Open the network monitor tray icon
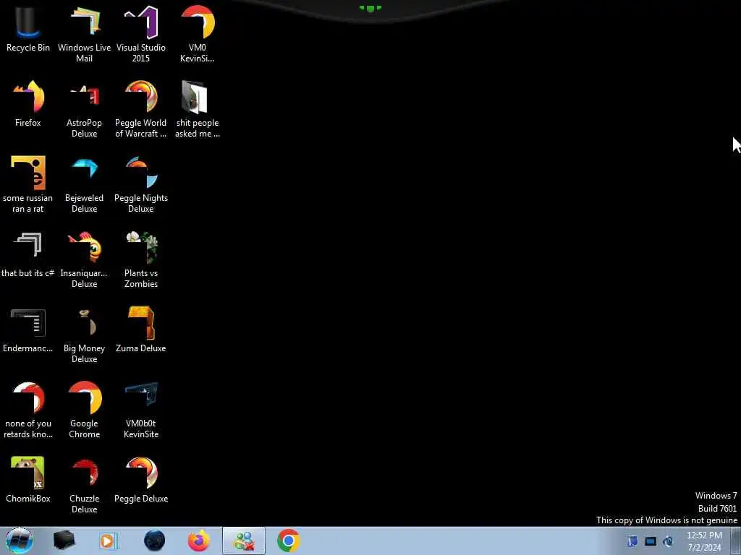 click(651, 541)
